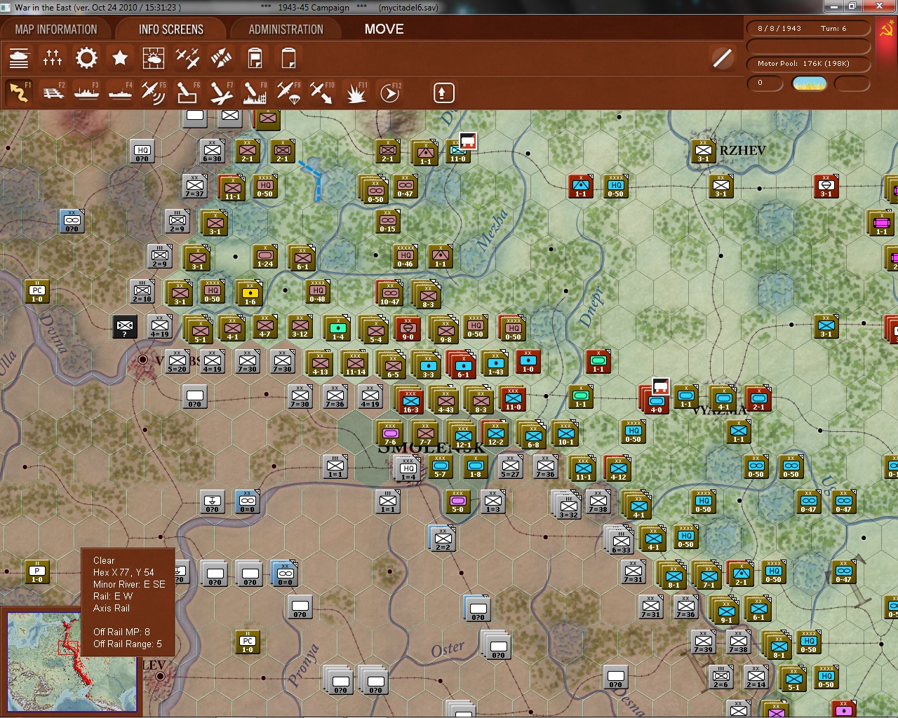The image size is (898, 718).
Task: Select F4 amphibious ship mode
Action: click(x=120, y=93)
